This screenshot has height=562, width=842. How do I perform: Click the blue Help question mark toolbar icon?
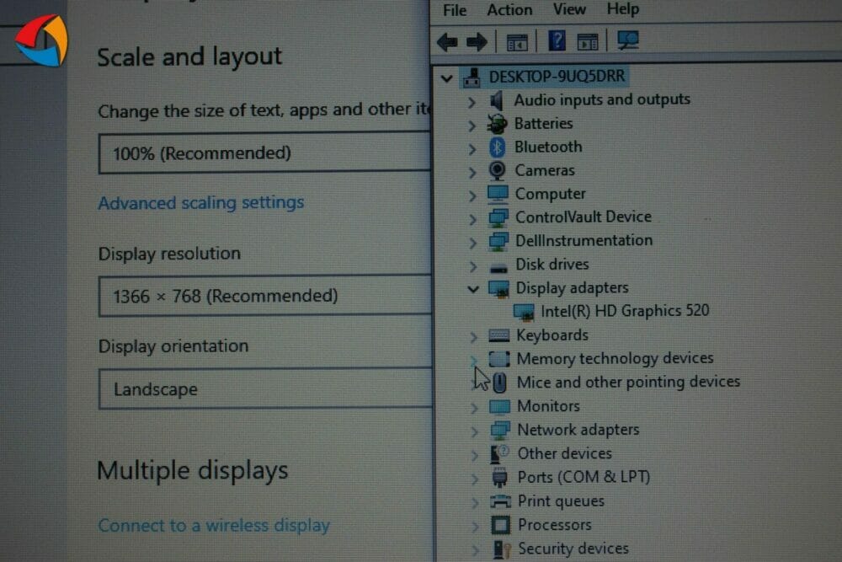(557, 40)
